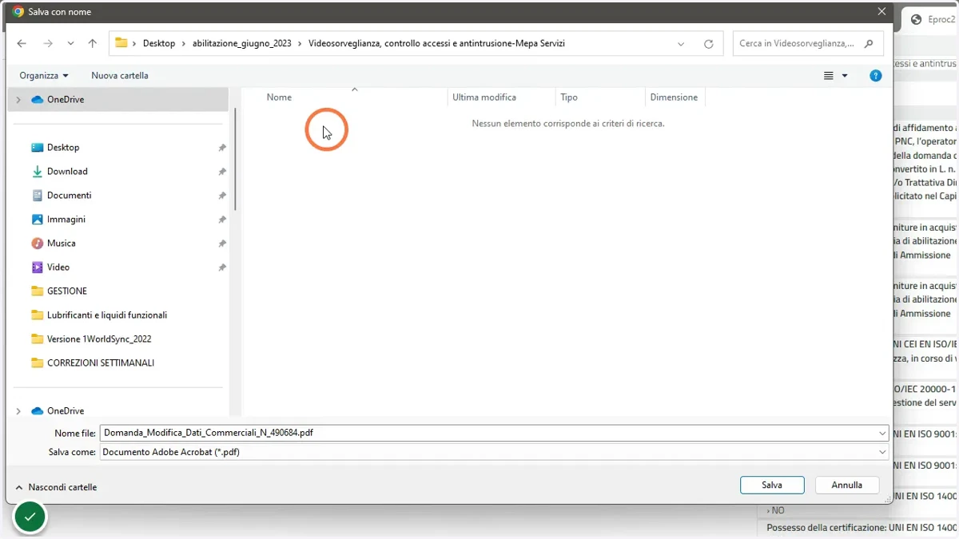Image resolution: width=959 pixels, height=539 pixels.
Task: Unpin Video using its pin icon
Action: pos(222,268)
